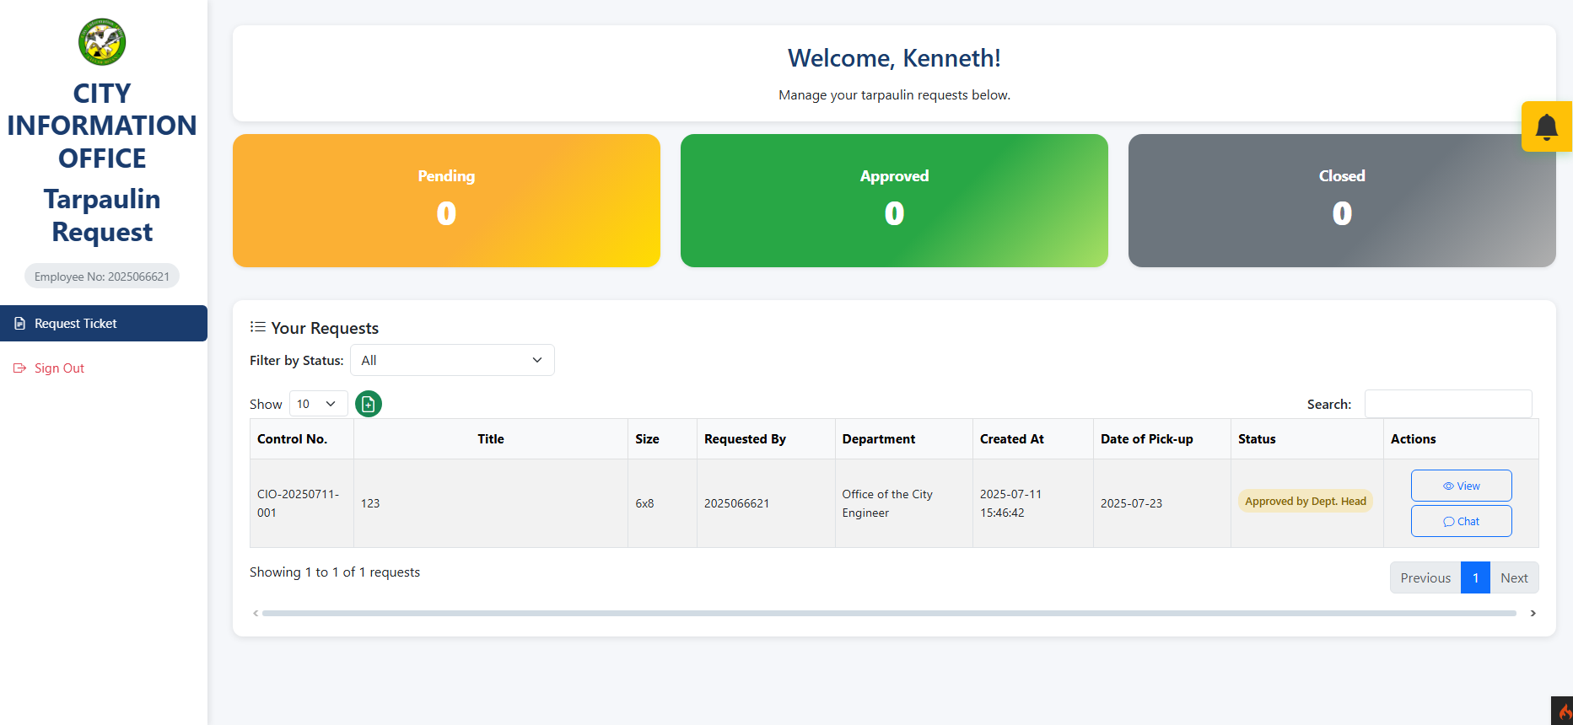Click the size cell 6x8
Screen dimensions: 1573x725
(x=662, y=503)
